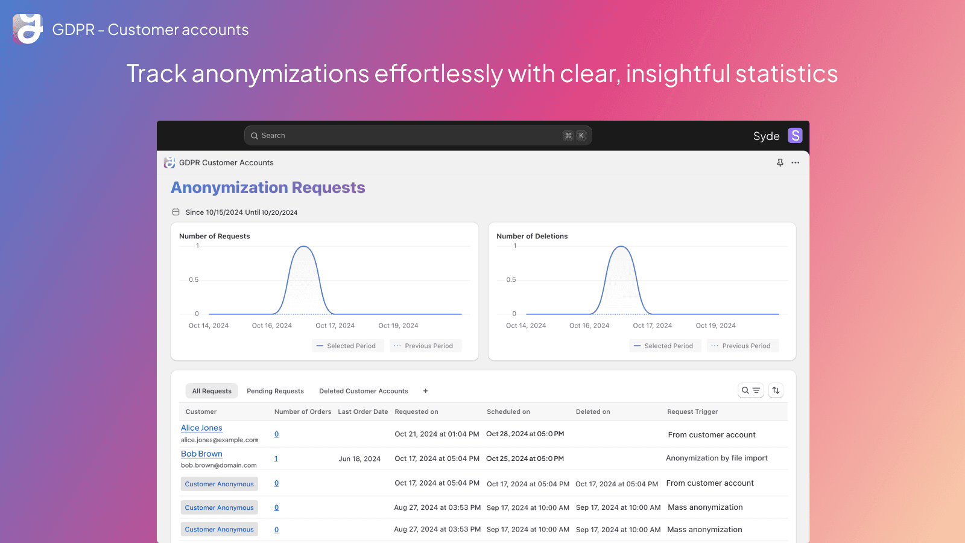Toggle Previous Period legend in Deletions chart
This screenshot has width=965, height=543.
point(742,346)
